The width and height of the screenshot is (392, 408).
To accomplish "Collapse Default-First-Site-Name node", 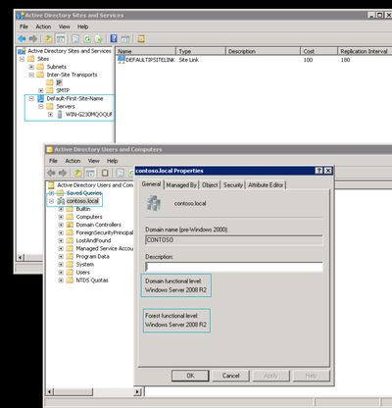I will [31, 98].
